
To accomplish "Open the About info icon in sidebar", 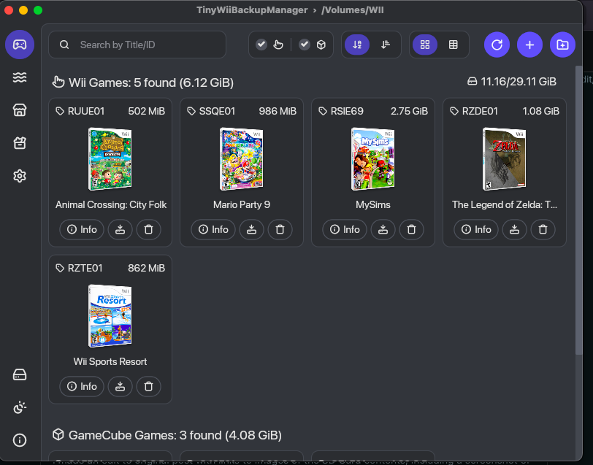I will (x=20, y=440).
